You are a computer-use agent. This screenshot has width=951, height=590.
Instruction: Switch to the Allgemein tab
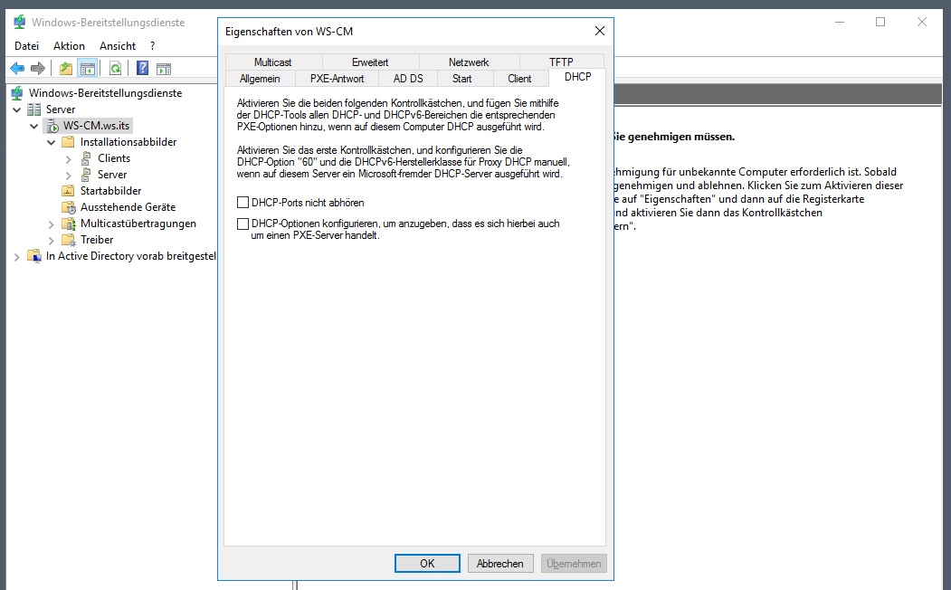[x=260, y=78]
